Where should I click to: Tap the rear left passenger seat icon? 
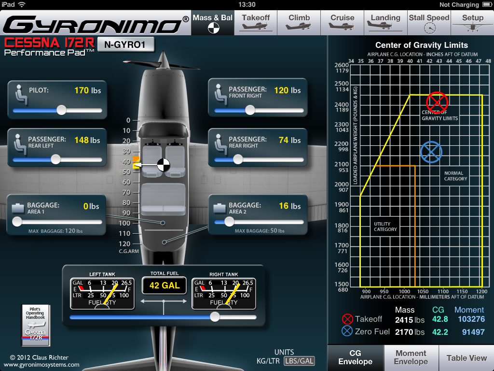pyautogui.click(x=20, y=144)
